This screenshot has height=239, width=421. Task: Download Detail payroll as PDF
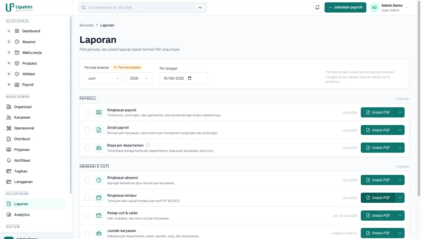click(x=378, y=130)
